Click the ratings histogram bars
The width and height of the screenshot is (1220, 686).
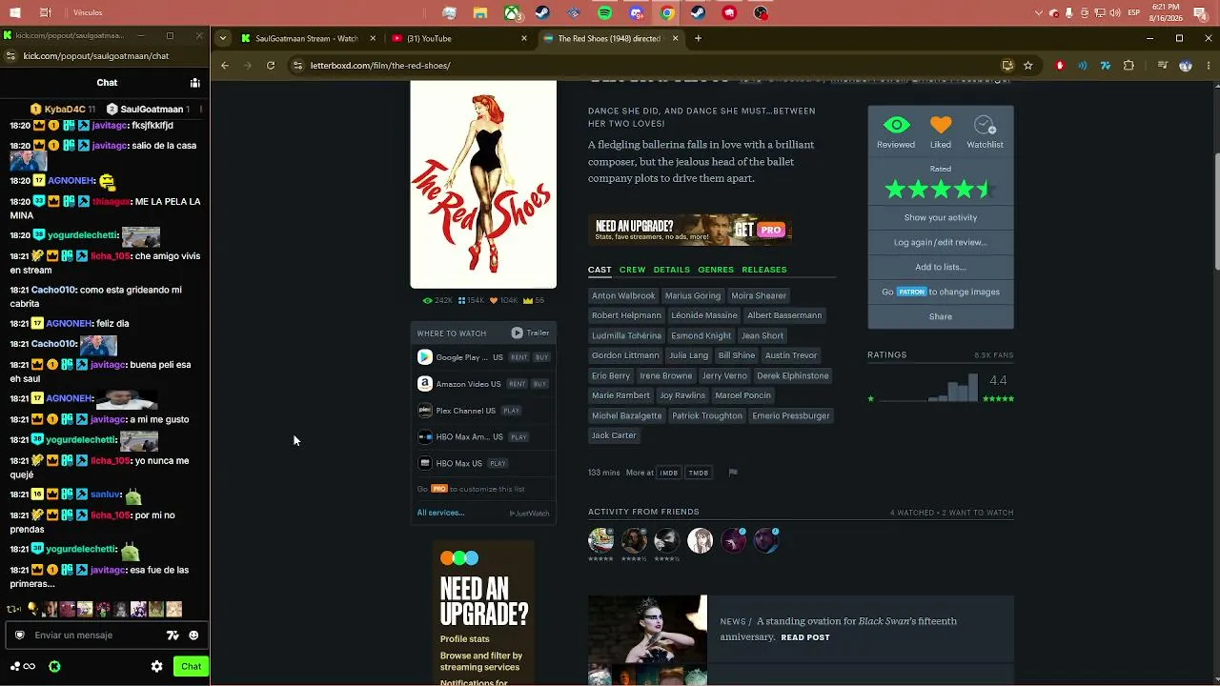pyautogui.click(x=929, y=387)
